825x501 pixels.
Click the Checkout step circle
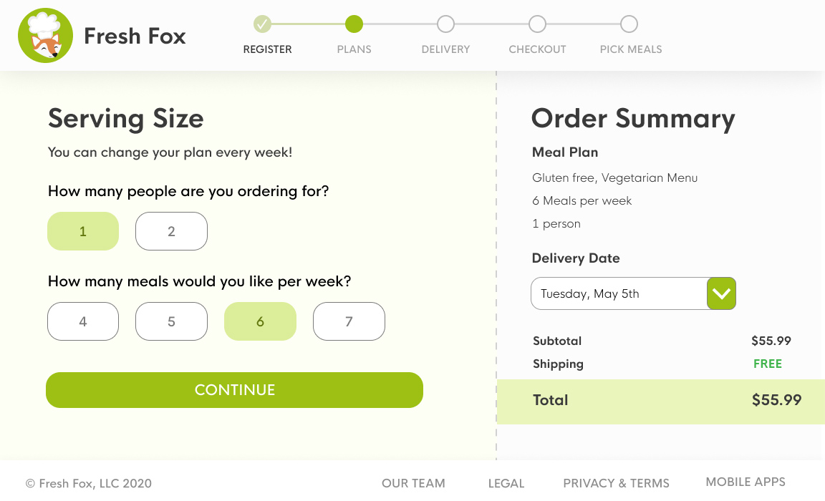[537, 24]
